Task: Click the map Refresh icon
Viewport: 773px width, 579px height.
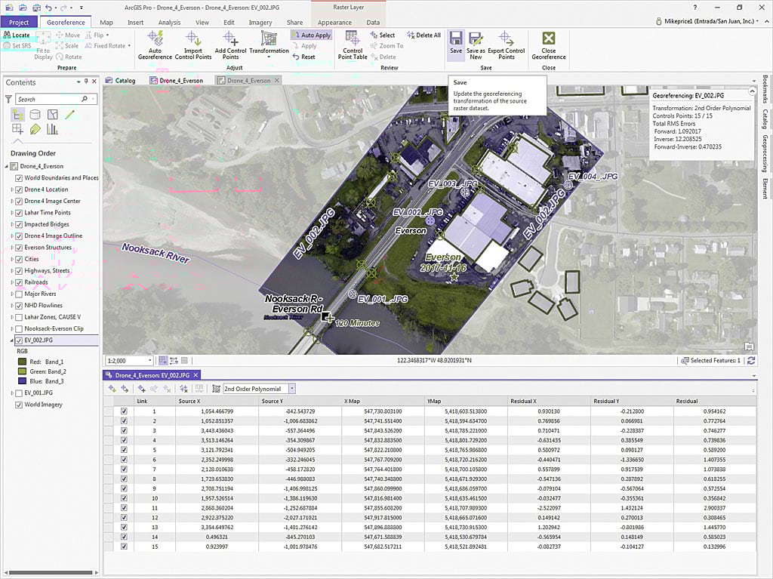Action: [751, 361]
